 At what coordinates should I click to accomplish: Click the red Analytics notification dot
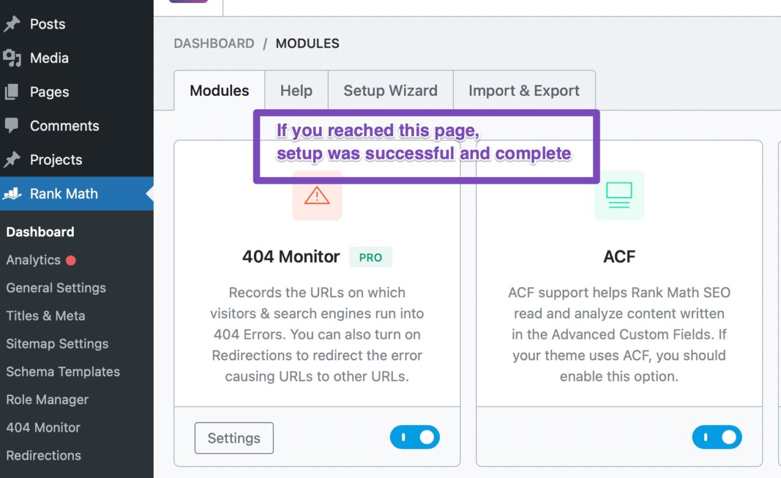tap(71, 260)
